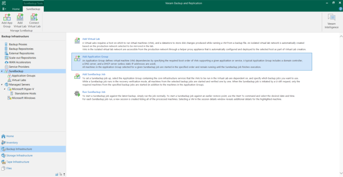This screenshot has width=343, height=177.
Task: Open the main application menu dropdown
Action: (x=4, y=9)
